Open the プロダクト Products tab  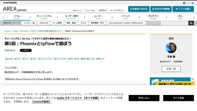pos(153,17)
